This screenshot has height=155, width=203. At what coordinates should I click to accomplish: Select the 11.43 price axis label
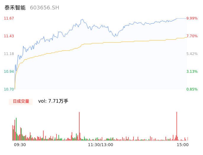click(x=9, y=36)
